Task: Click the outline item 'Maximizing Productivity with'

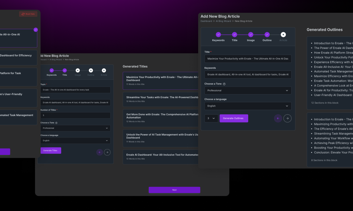Action: coord(334,124)
